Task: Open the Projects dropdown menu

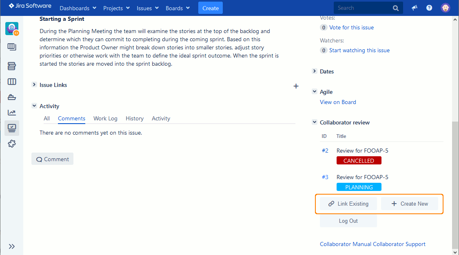Action: click(x=116, y=8)
